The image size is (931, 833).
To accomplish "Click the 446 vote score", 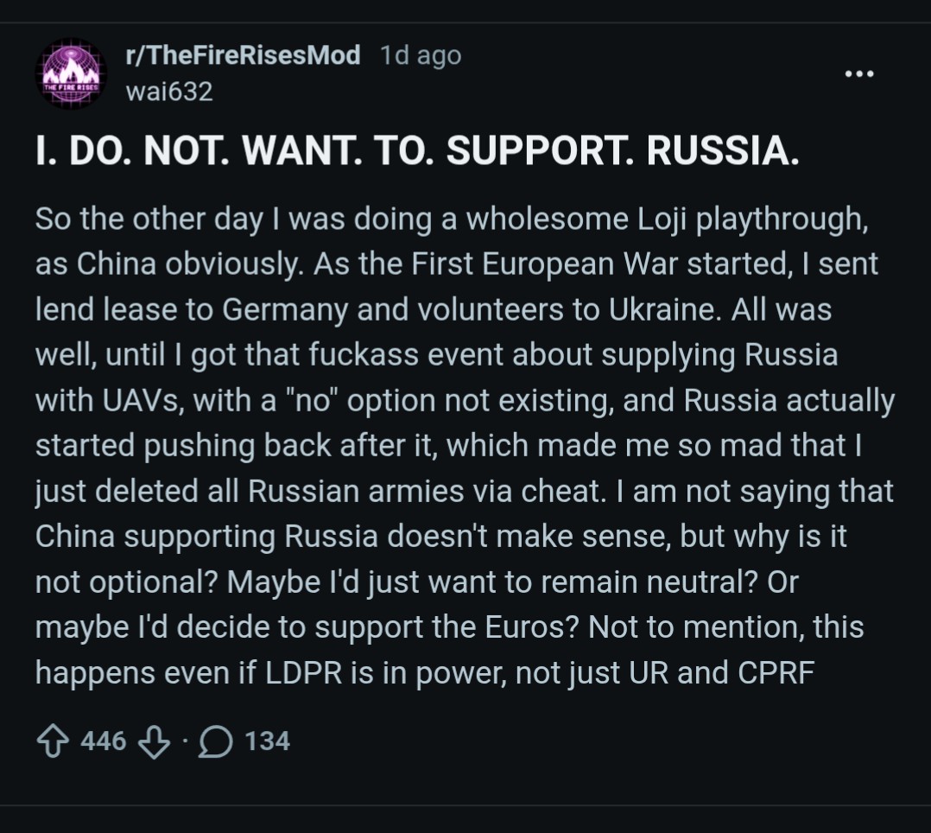I will [x=103, y=741].
